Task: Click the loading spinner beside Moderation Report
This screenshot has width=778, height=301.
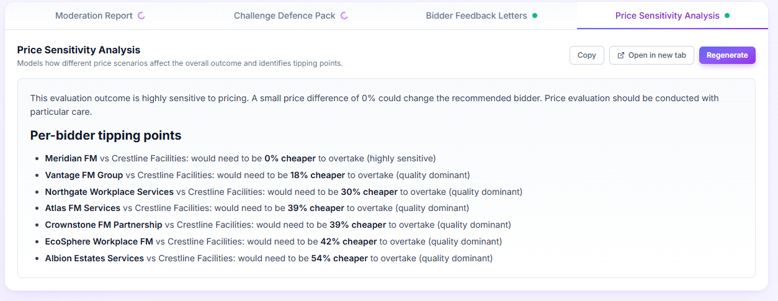Action: (141, 16)
